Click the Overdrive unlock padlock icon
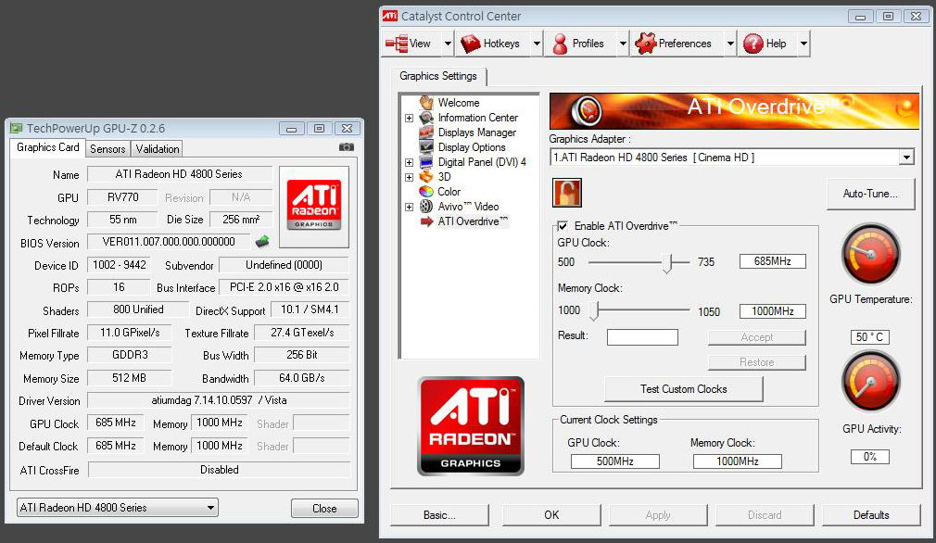 click(x=566, y=193)
